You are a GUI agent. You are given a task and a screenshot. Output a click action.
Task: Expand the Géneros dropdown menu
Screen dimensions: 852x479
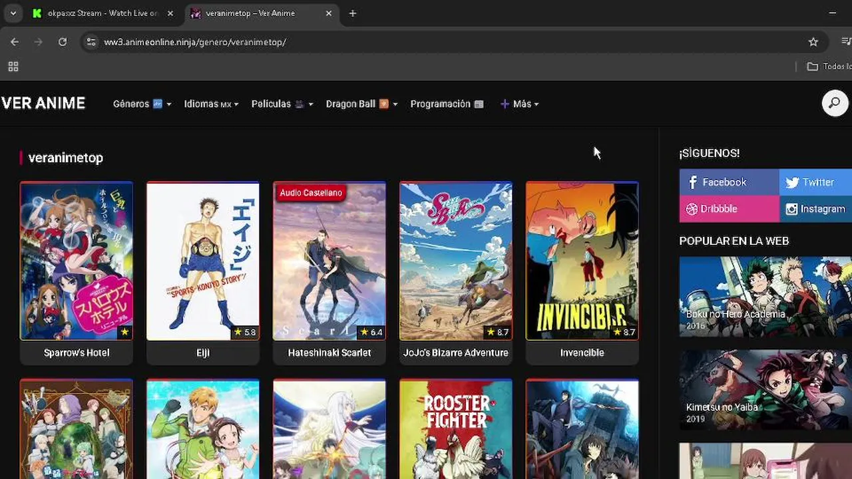[142, 104]
